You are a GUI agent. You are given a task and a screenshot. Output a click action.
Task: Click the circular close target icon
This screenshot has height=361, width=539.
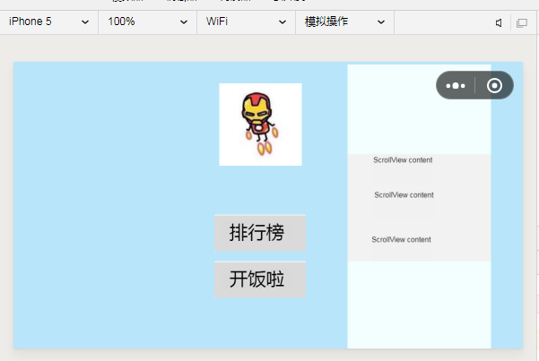pos(494,85)
